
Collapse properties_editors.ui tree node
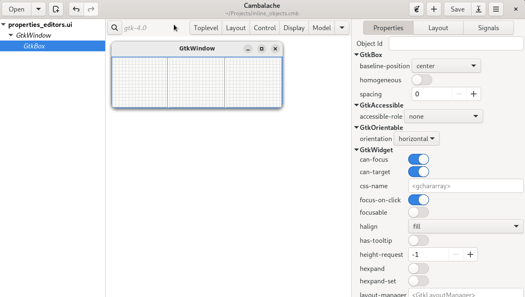coord(3,24)
